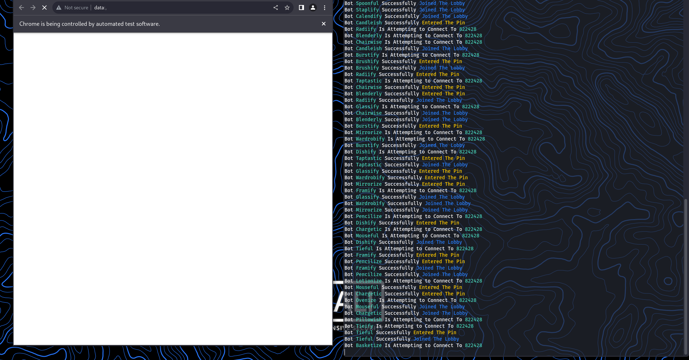Open Chrome three-dot menu
The height and width of the screenshot is (360, 689).
(x=324, y=8)
